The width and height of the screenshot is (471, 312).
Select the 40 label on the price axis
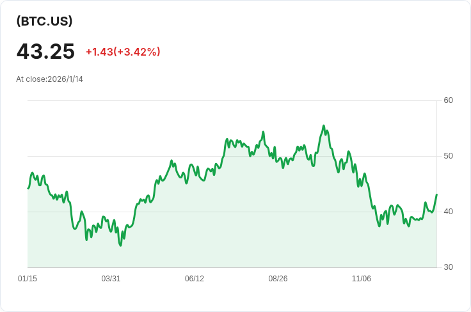click(448, 212)
